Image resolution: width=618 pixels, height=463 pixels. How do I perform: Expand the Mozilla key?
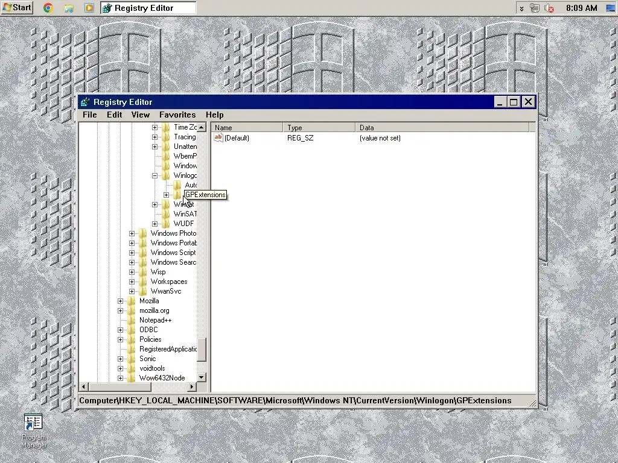(121, 301)
